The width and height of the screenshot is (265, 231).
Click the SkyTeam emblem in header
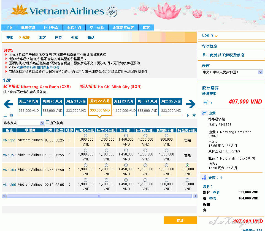pyautogui.click(x=112, y=12)
